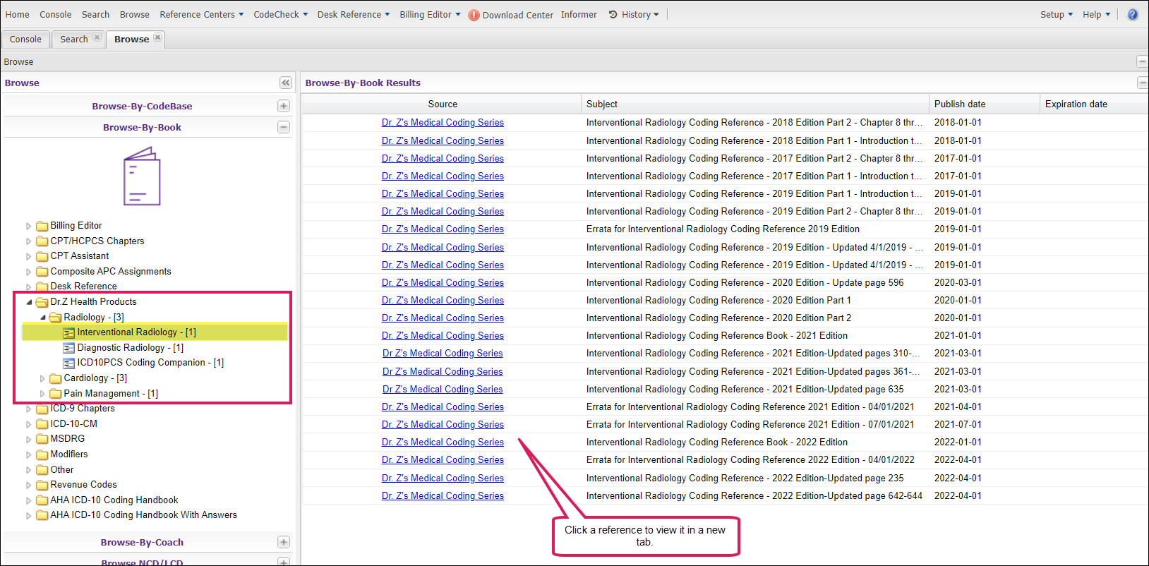This screenshot has height=566, width=1149.
Task: Click the Download Center alert icon
Action: coord(474,15)
